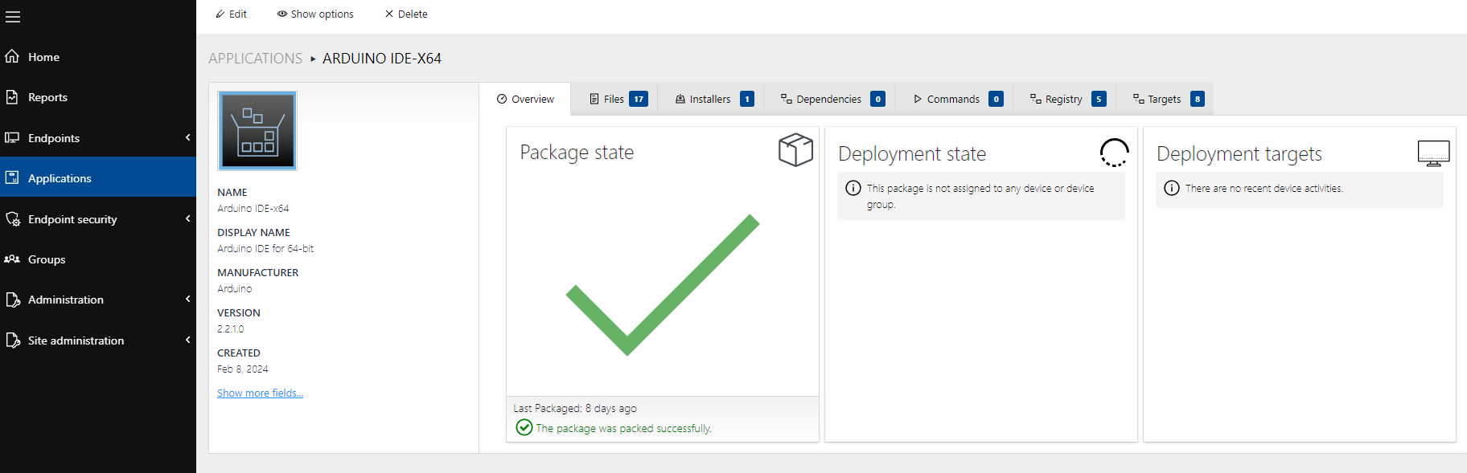Screen dimensions: 1467x473
Task: Delete the application via toolbar
Action: [406, 14]
